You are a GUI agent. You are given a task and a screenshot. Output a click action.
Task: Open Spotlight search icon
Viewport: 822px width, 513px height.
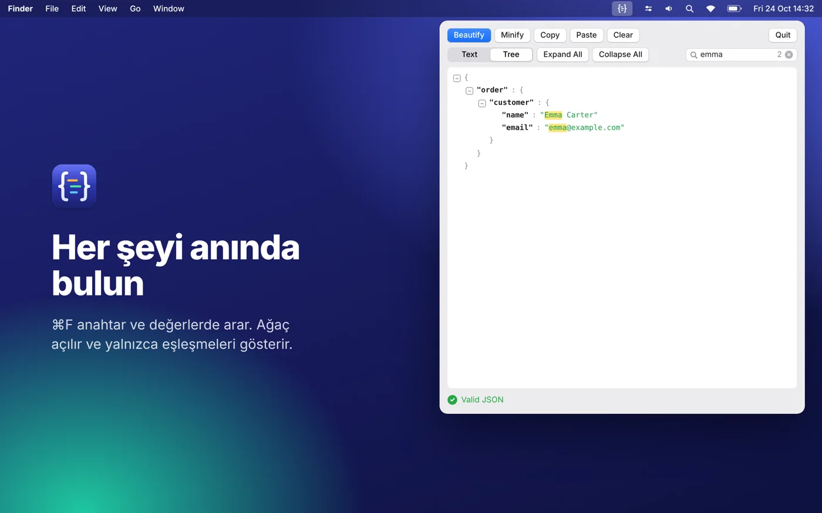click(x=689, y=9)
